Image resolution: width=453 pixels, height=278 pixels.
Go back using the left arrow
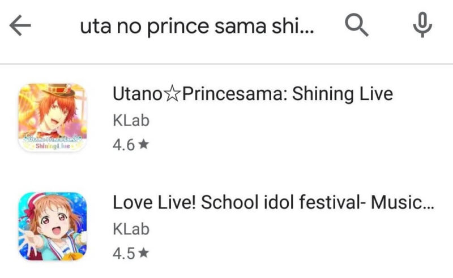coord(20,25)
